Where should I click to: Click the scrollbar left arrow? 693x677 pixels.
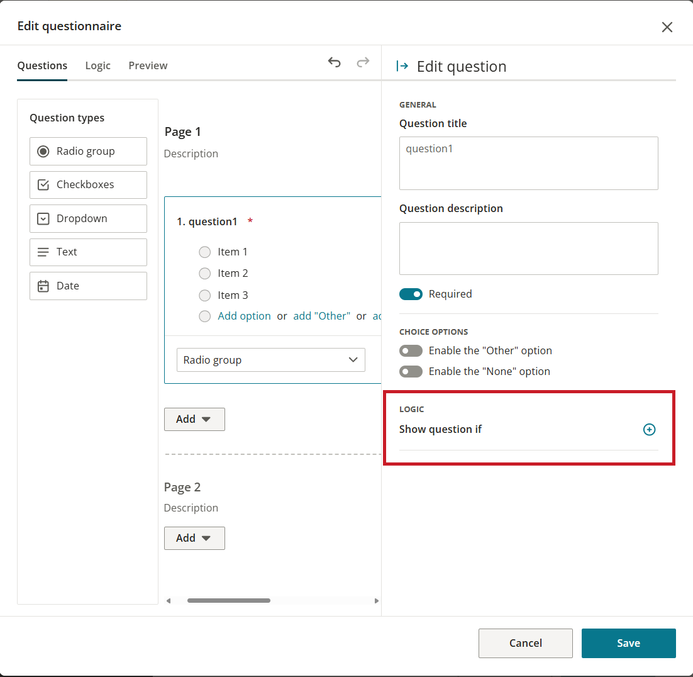click(169, 600)
